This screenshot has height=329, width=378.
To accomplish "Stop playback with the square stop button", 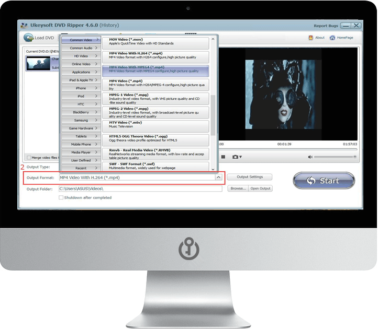I will [x=223, y=157].
